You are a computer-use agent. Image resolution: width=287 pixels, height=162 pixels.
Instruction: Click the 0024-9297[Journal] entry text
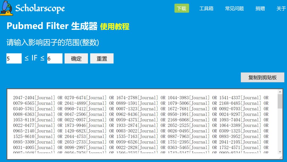(240, 114)
